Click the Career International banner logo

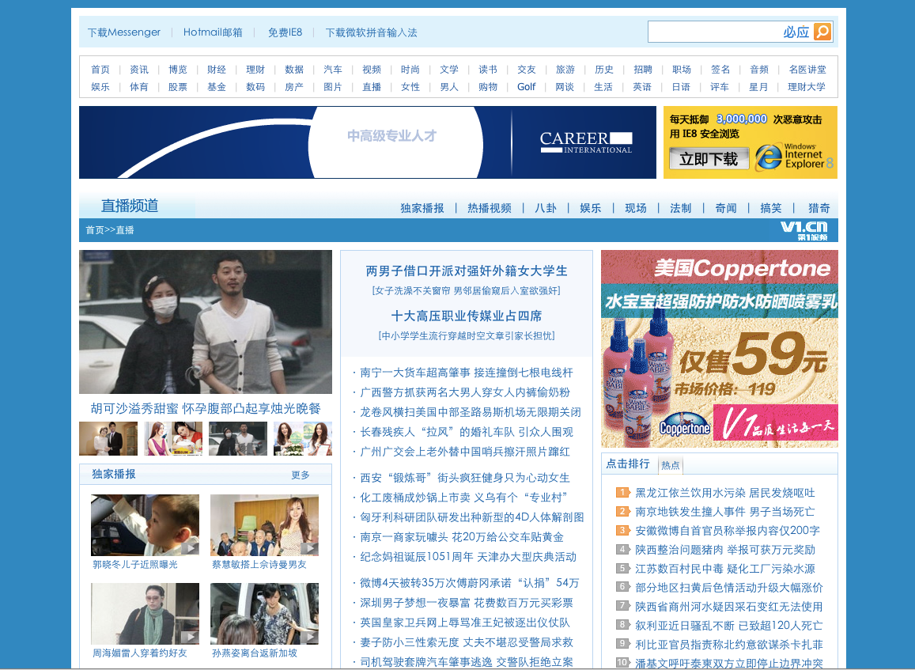(585, 142)
